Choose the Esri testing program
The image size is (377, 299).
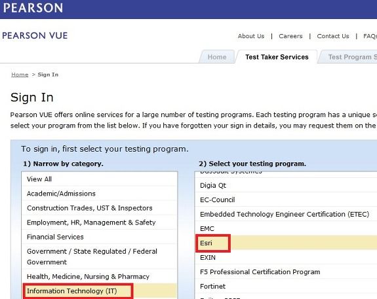click(286, 243)
